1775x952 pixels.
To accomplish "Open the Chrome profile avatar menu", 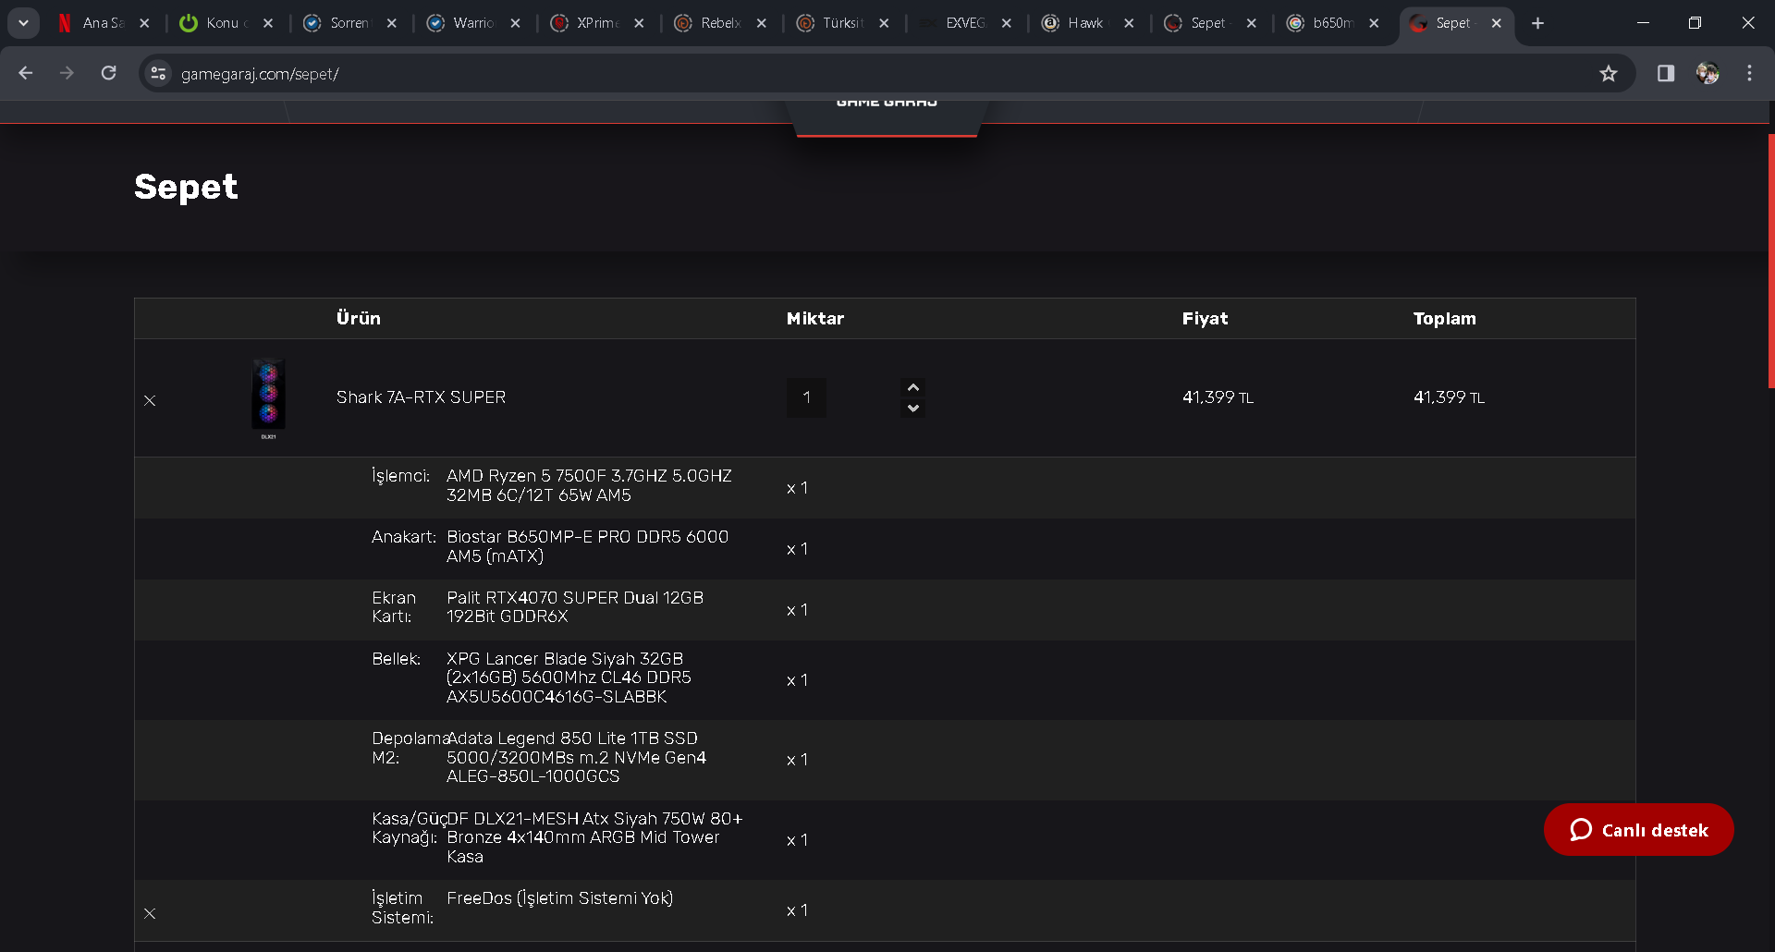I will coord(1708,73).
